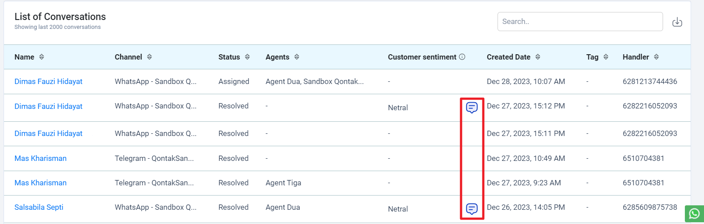Screen dimensions: 704x224
Task: Open Mas Kharisman Agent Tiga conversation
Action: [40, 183]
